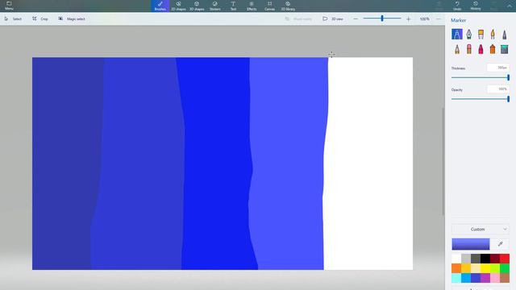Screen dimensions: 516x290
Task: Pick the gold color swatch
Action: 466,268
